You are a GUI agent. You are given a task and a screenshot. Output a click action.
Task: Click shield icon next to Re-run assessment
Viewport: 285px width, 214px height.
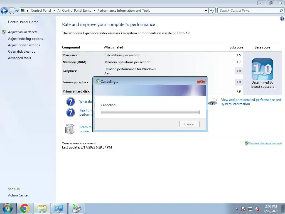[247, 143]
